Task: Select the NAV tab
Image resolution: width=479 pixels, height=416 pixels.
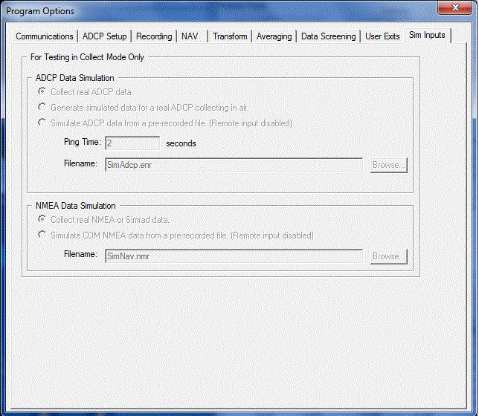Action: click(x=190, y=36)
